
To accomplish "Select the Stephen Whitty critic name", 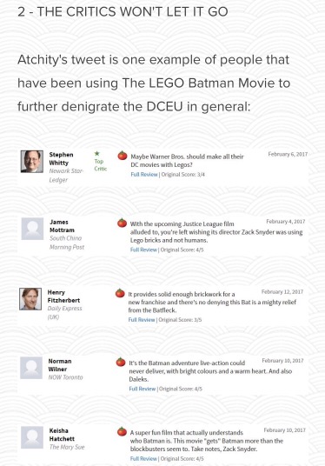I will 61,159.
